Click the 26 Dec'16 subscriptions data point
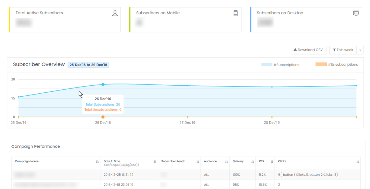Image resolution: width=370 pixels, height=189 pixels. 103,85
